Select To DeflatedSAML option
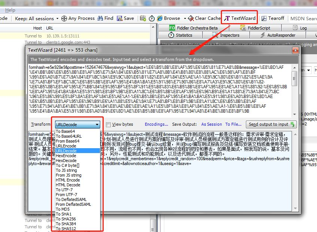The height and width of the screenshot is (232, 317). click(77, 199)
